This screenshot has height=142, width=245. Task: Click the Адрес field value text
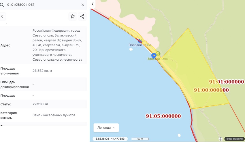point(57,45)
